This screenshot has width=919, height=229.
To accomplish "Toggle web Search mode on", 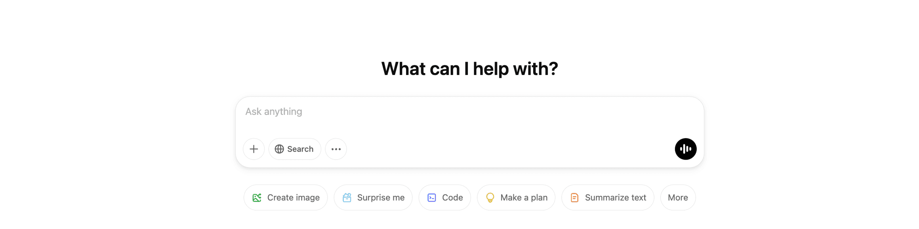I will 295,149.
